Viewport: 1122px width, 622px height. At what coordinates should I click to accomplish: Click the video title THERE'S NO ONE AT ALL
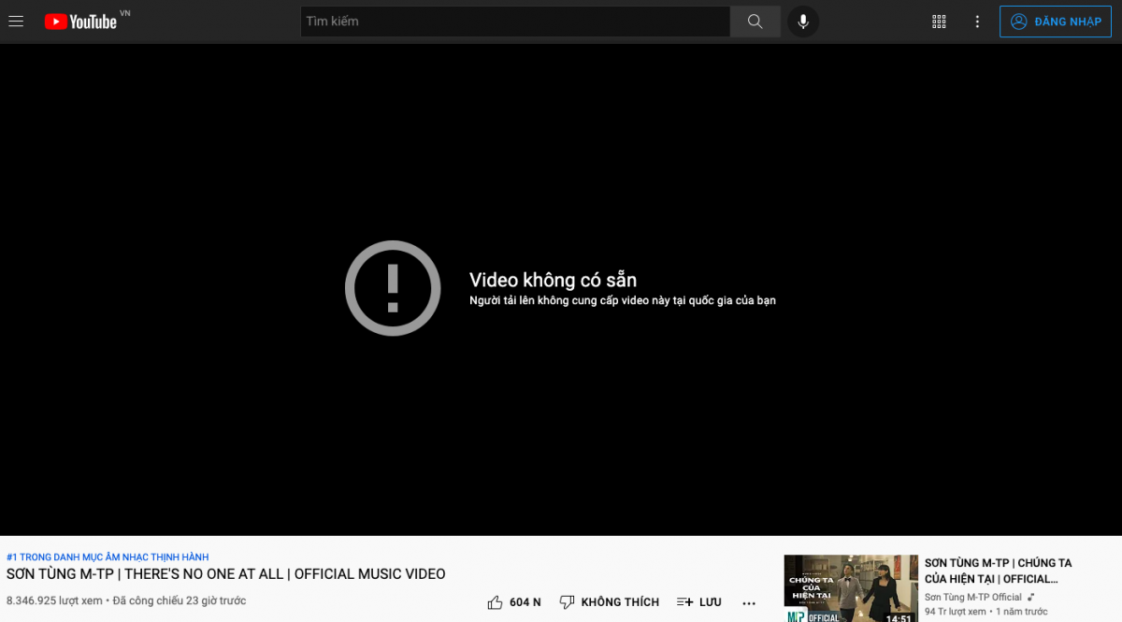tap(226, 574)
